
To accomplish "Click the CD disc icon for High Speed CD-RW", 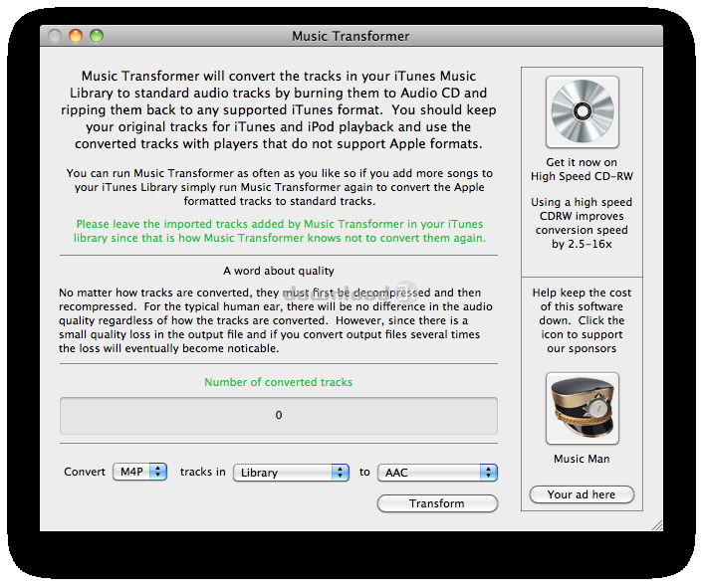I will [x=582, y=111].
